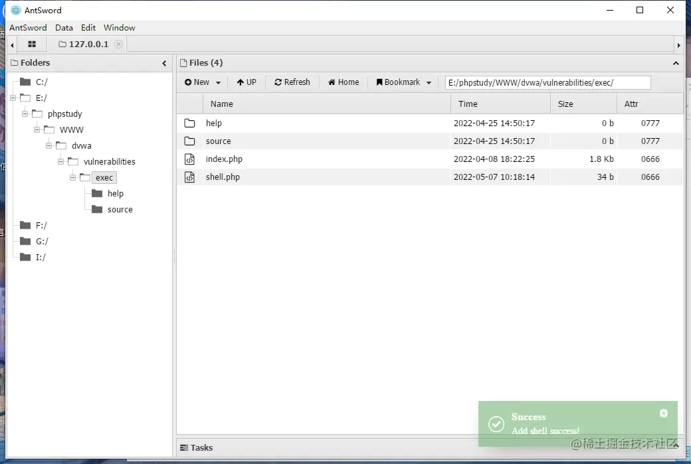Select the help folder icon in the file list

point(189,123)
